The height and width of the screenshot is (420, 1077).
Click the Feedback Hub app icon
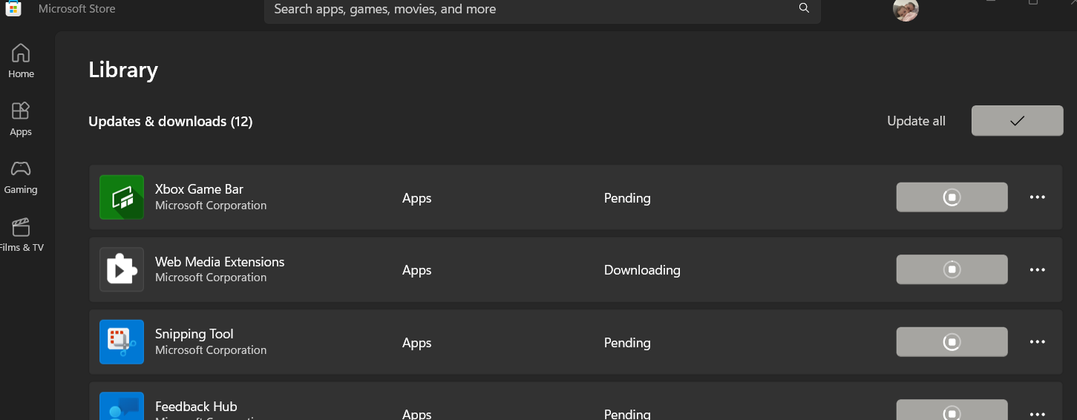point(122,406)
